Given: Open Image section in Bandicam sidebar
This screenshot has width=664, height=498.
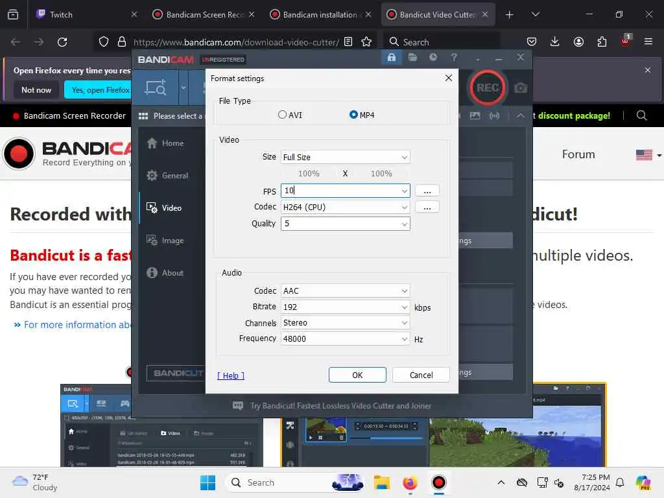Looking at the screenshot, I should click(x=165, y=241).
